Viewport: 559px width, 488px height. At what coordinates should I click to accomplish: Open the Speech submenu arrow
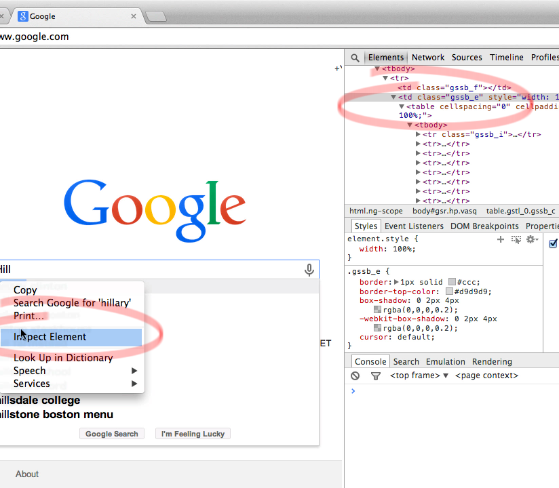pyautogui.click(x=134, y=371)
